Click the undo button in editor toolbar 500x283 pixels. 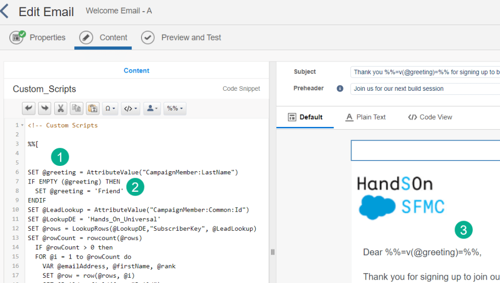coord(29,108)
